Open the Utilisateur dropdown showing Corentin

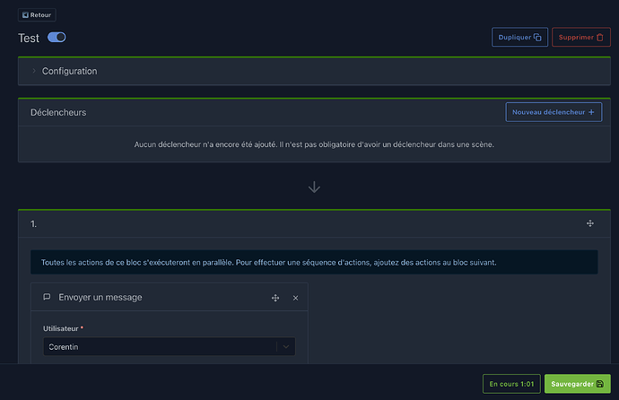(x=170, y=346)
